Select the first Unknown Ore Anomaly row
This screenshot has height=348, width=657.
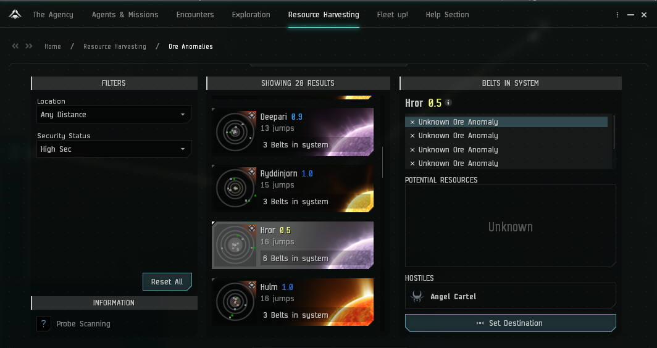(506, 122)
